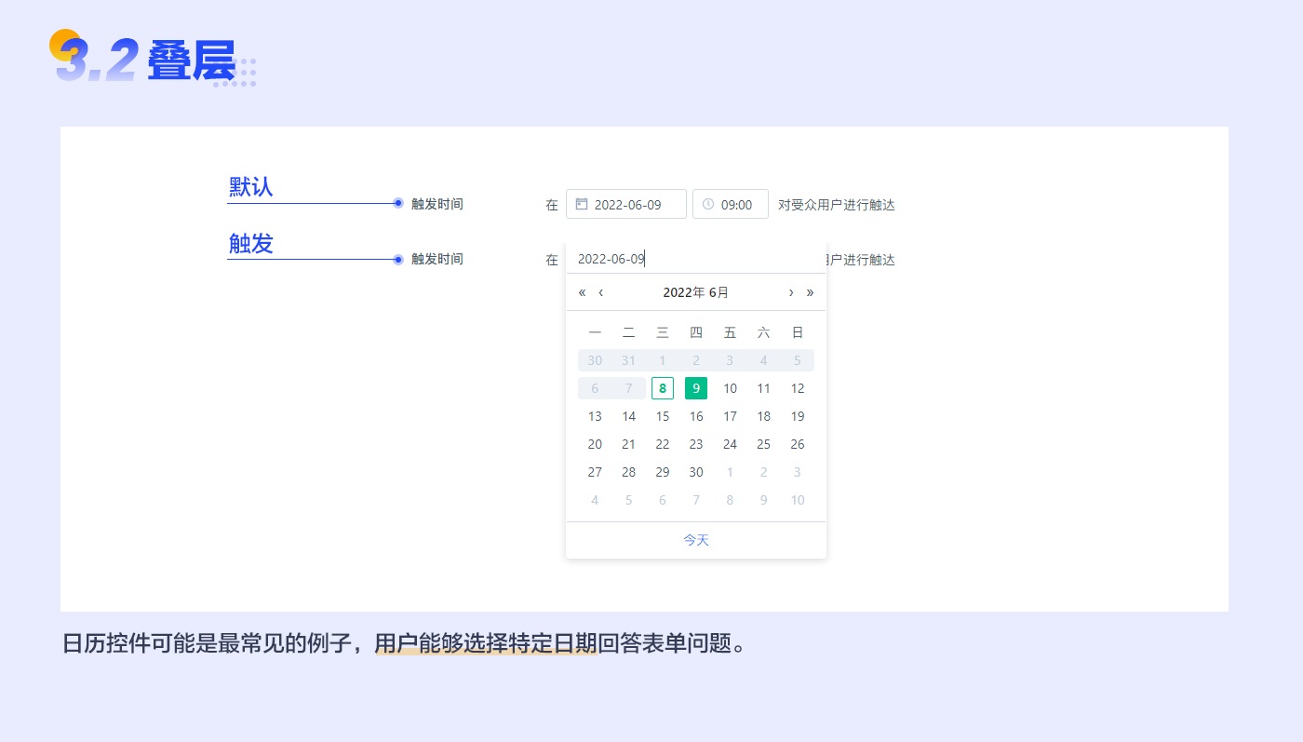Viewport: 1303px width, 742px height.
Task: Click the 六 Saturday weekday header
Action: 763,332
